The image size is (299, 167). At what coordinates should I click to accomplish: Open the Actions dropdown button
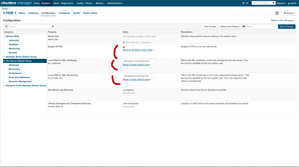pyautogui.click(x=289, y=13)
